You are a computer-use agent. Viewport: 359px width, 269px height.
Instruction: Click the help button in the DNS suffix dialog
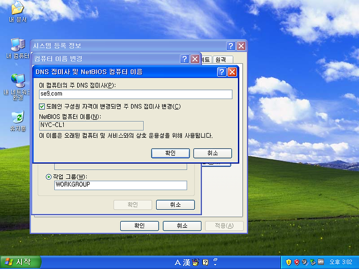221,72
